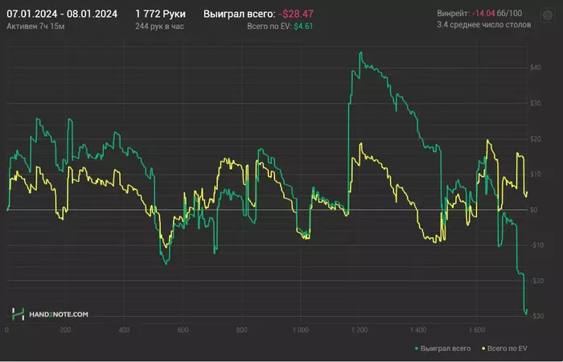This screenshot has width=563, height=362.
Task: Click 'Активен 7ч 15м' activity time
Action: [35, 27]
